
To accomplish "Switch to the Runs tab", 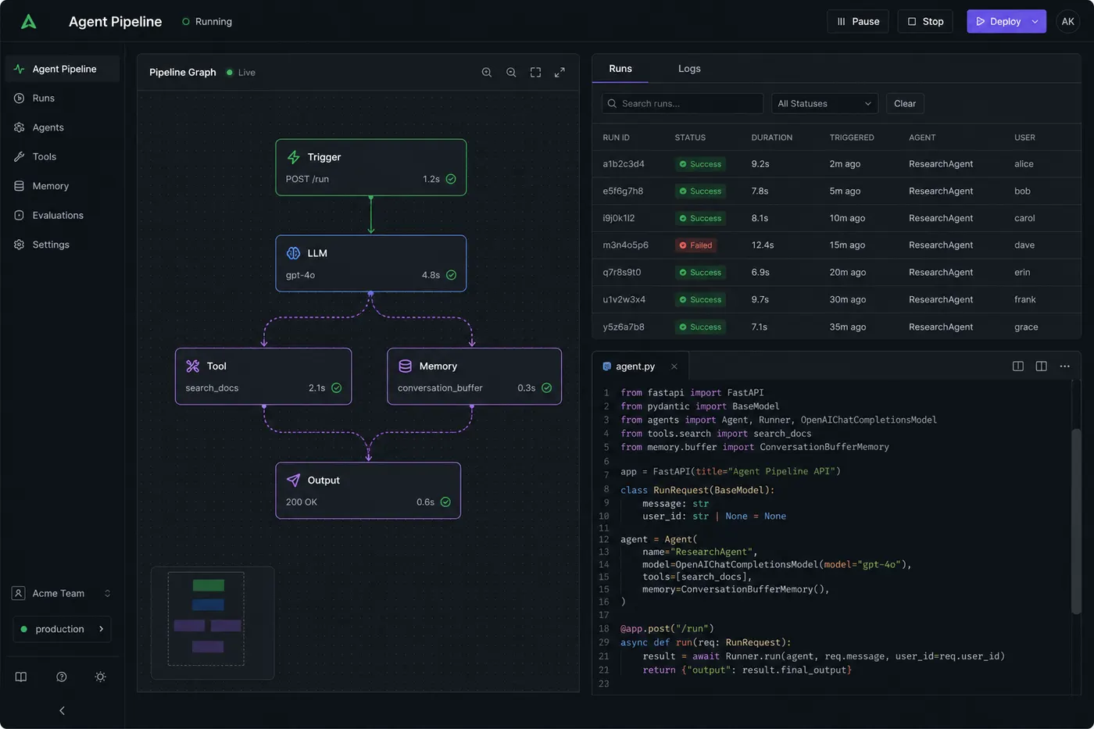I will (x=620, y=69).
